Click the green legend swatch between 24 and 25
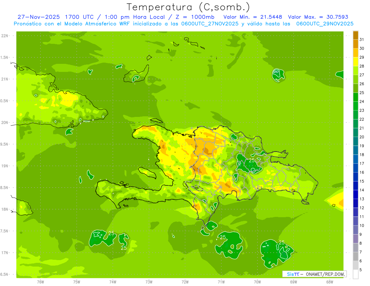The width and height of the screenshot is (370, 286). [x=356, y=97]
